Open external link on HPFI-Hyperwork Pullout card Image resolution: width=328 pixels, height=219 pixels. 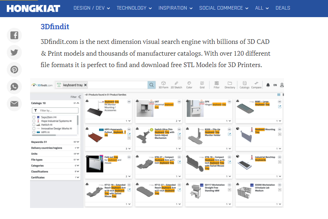129,134
